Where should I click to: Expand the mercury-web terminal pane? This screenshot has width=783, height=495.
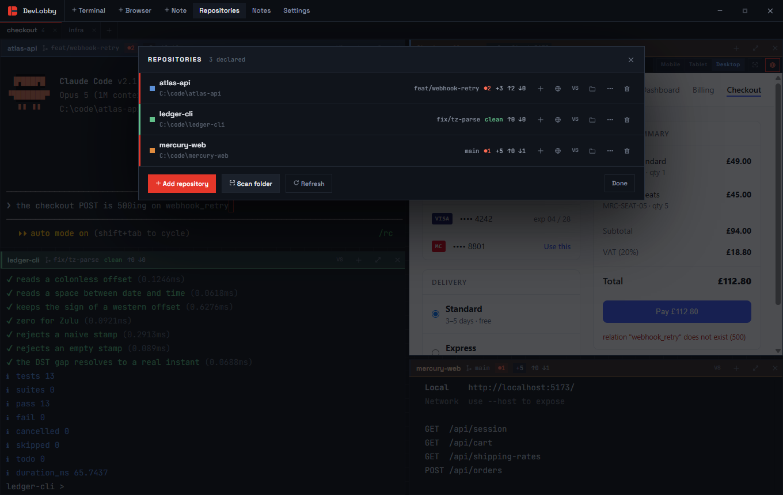click(x=756, y=368)
